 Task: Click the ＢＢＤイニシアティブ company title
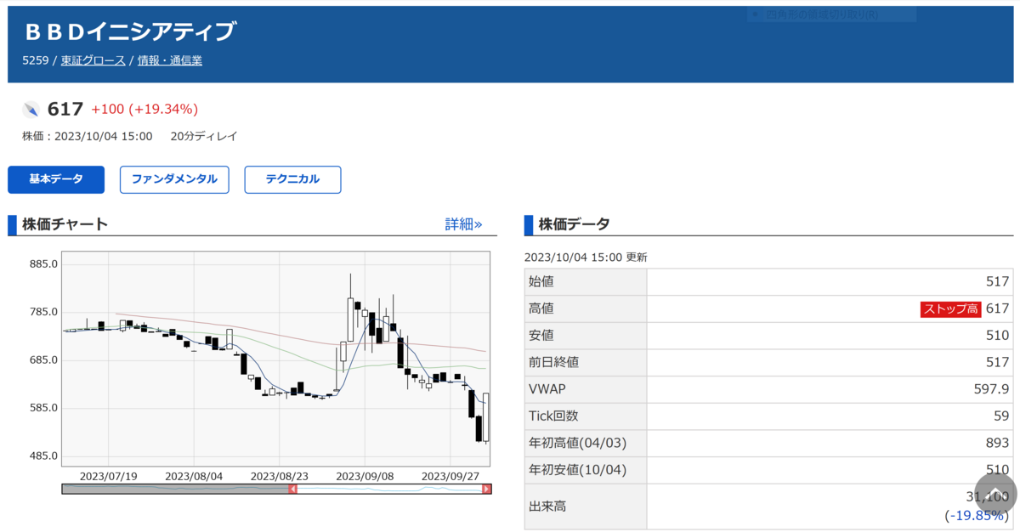(x=130, y=31)
